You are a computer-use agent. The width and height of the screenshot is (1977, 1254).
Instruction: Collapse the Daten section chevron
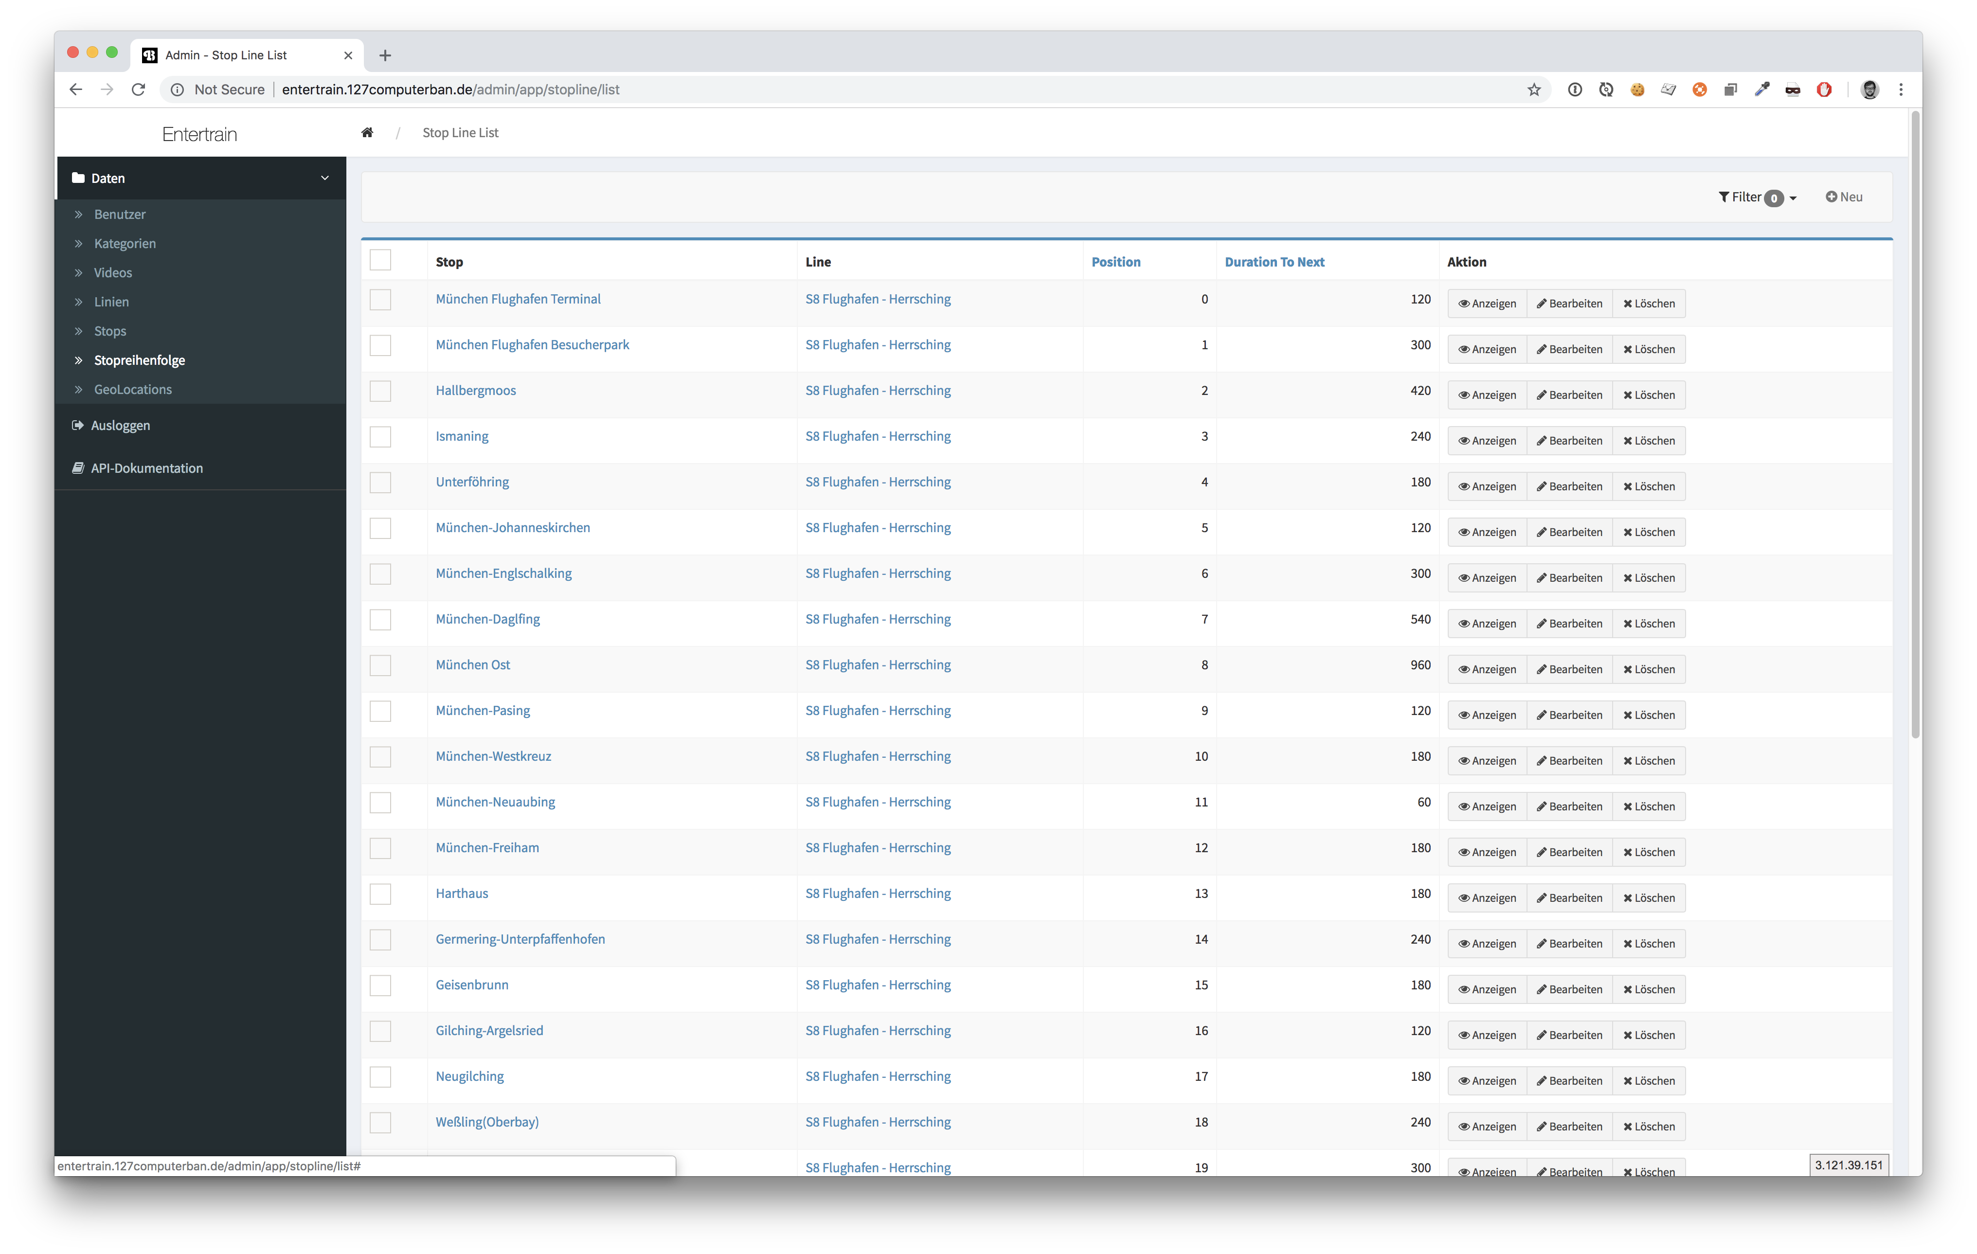[x=324, y=178]
